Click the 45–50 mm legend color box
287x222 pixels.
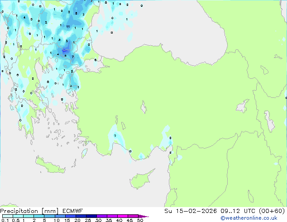point(133,216)
